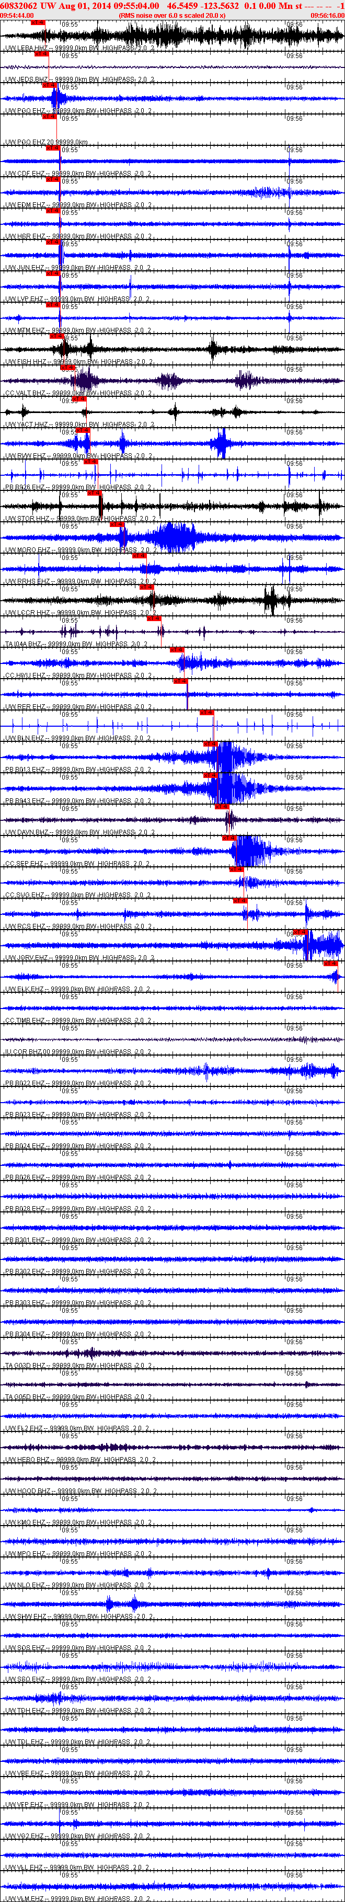Select the TA G03D BHZ station label
Viewport: 345px width, 1902px height.
pos(25,1366)
